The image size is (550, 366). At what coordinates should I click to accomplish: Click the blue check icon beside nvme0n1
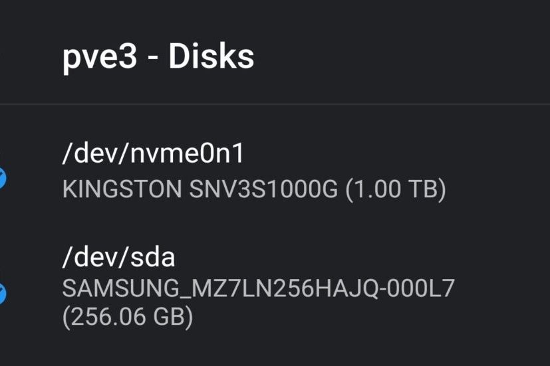coord(2,178)
